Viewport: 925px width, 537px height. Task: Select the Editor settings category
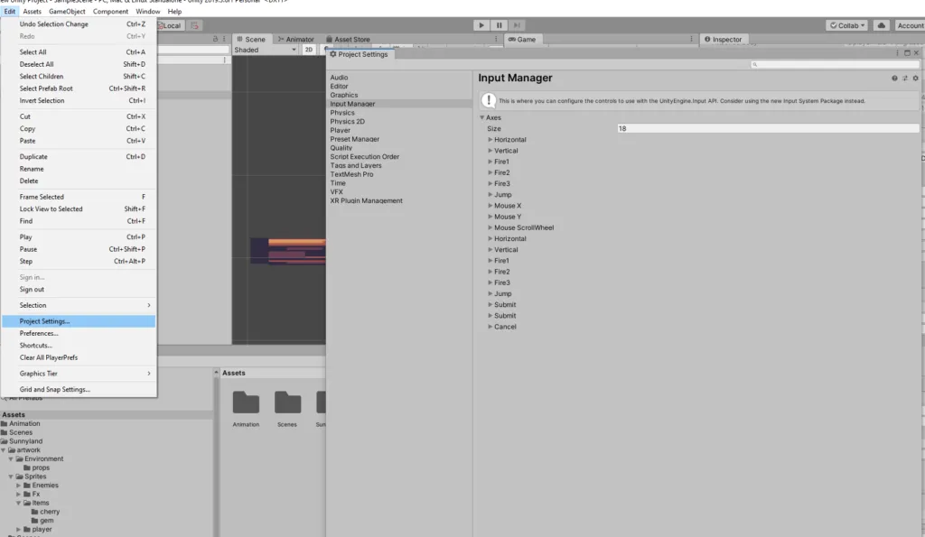(340, 86)
